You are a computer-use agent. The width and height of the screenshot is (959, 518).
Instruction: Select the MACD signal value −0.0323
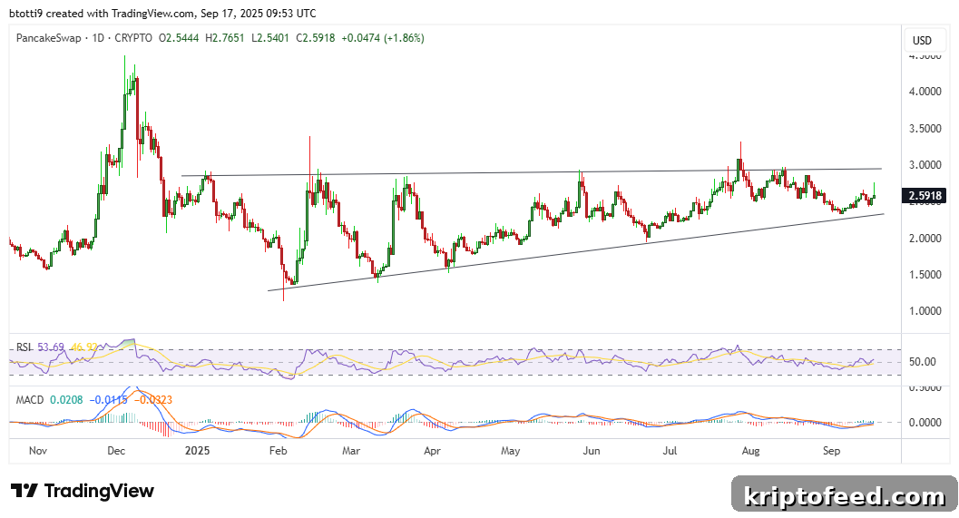click(153, 400)
